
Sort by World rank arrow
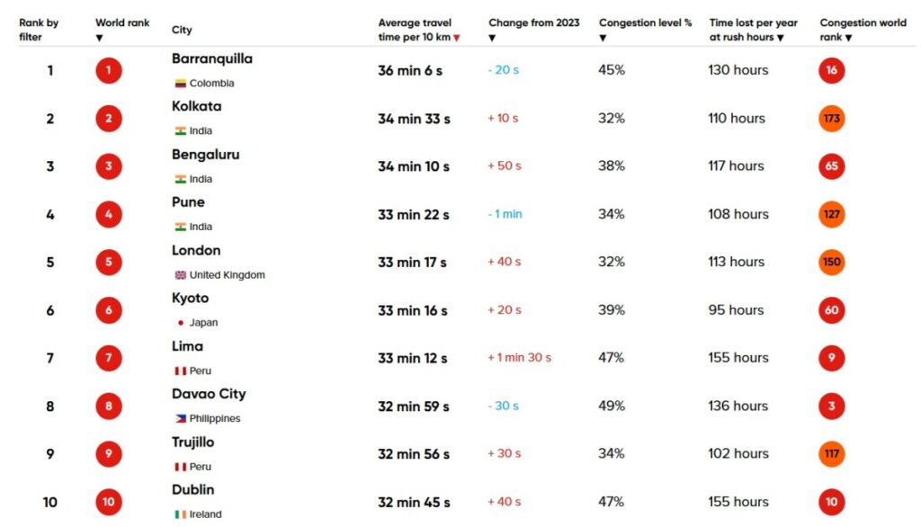99,38
